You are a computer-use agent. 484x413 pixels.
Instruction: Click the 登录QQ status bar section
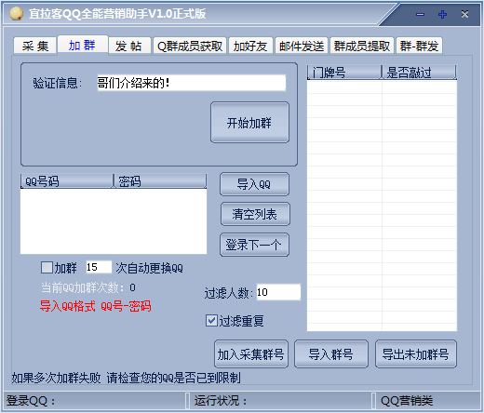pos(95,401)
